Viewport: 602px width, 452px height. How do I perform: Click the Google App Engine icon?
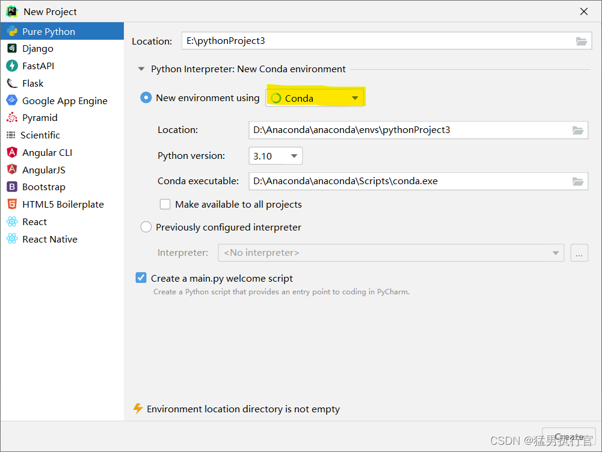(x=12, y=101)
